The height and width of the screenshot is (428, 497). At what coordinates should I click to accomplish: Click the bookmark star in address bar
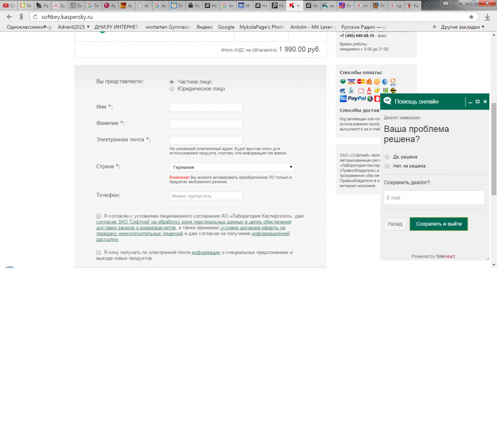point(471,17)
